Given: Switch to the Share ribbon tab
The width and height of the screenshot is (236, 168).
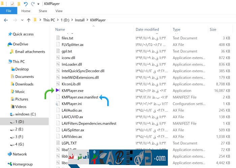Looking at the screenshot, I should click(x=43, y=11).
